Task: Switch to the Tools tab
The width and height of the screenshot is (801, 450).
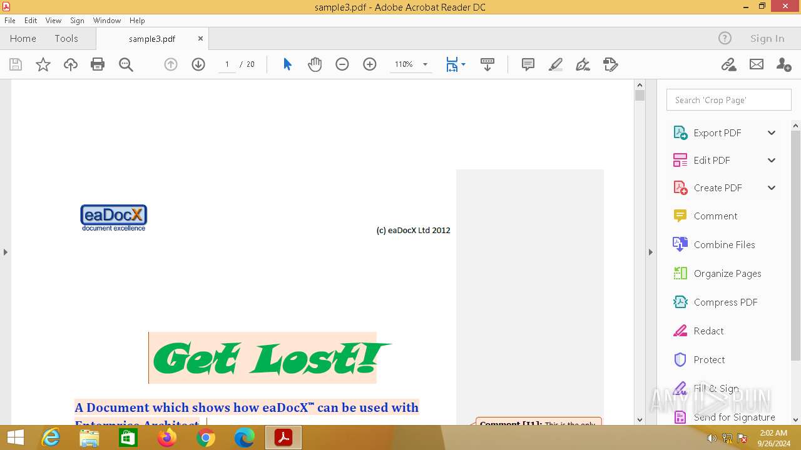Action: pos(66,39)
